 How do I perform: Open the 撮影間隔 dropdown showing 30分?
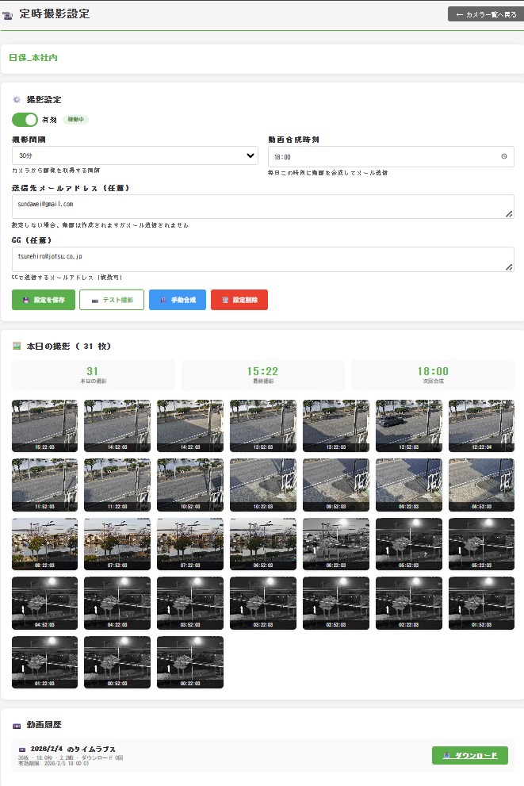pyautogui.click(x=135, y=155)
